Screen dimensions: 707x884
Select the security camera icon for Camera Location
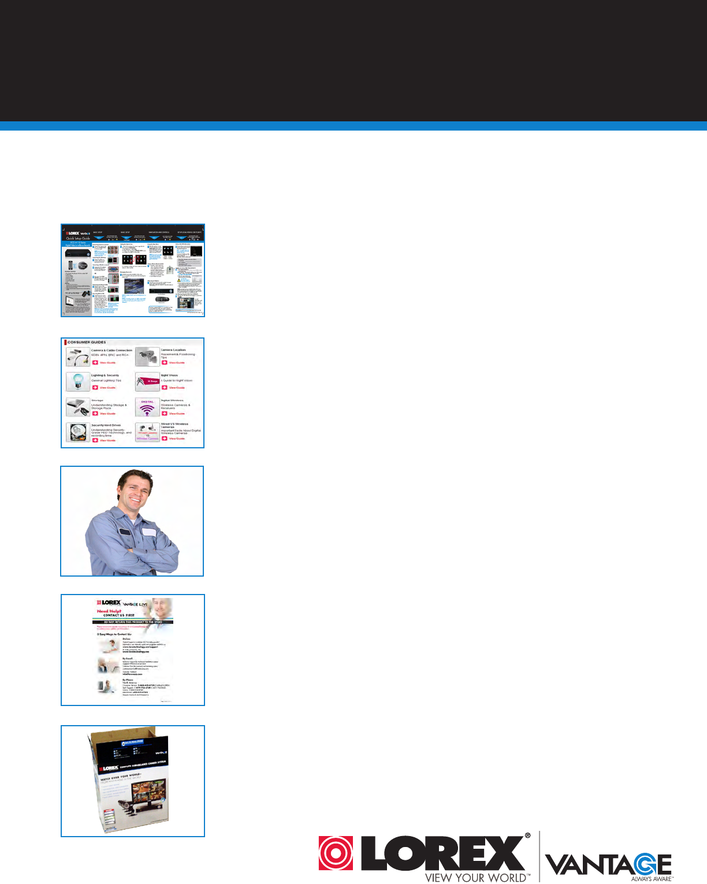(x=147, y=357)
